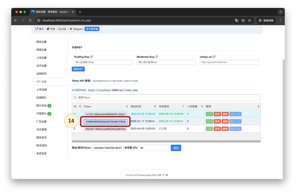Click the blue 添加 button

point(176,148)
